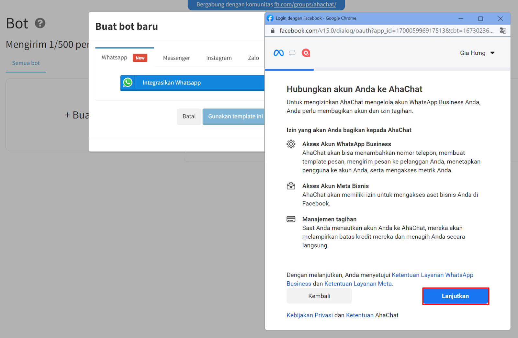518x338 pixels.
Task: Minimize the Login dengan Facebook window
Action: click(461, 18)
